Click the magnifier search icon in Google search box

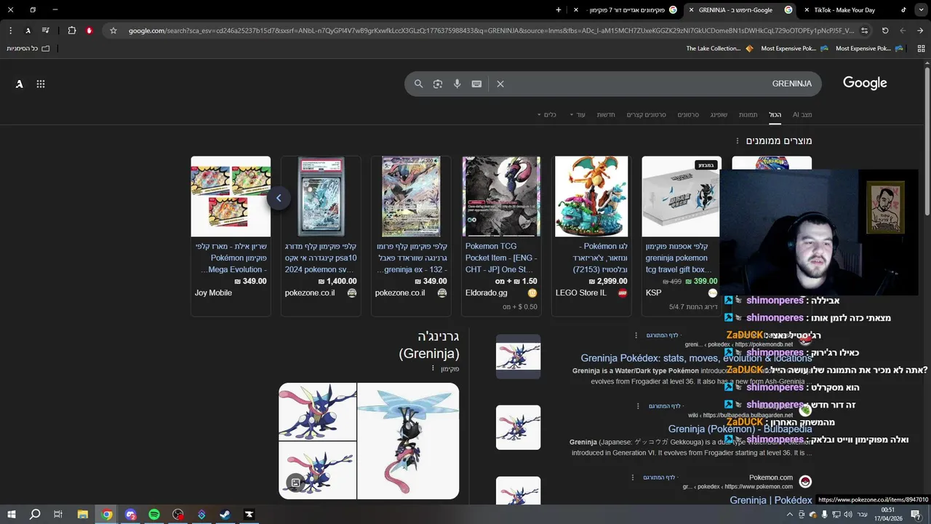tap(418, 84)
